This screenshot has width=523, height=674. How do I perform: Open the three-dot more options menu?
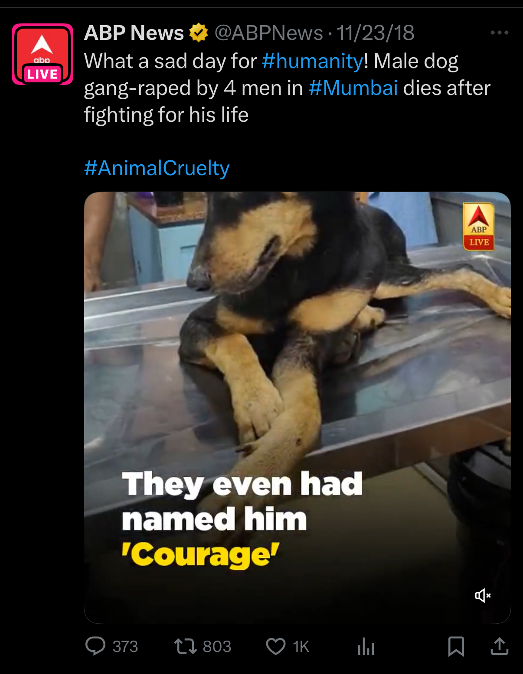499,33
